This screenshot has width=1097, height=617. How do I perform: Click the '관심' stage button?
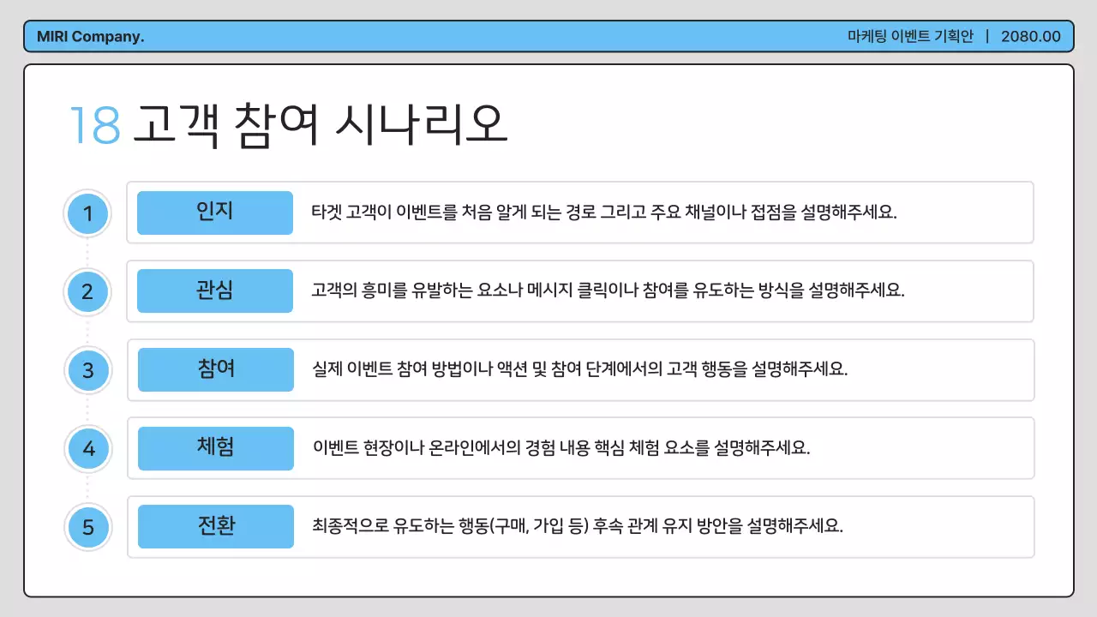click(x=214, y=291)
